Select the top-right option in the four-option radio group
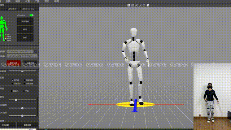Screen dimensions: 231x130 [x=25, y=80]
